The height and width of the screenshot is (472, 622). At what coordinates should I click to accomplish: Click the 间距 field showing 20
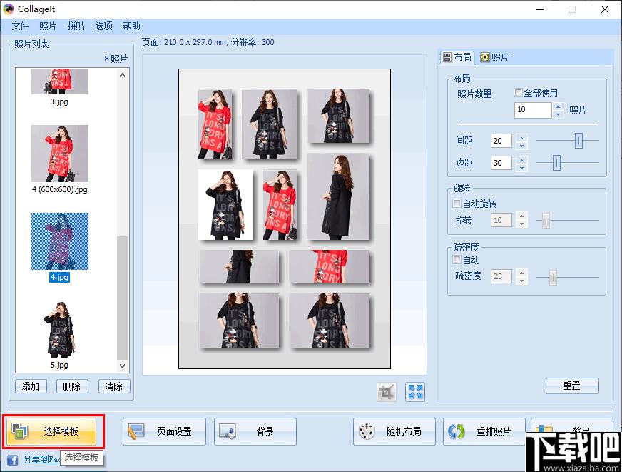[x=501, y=141]
